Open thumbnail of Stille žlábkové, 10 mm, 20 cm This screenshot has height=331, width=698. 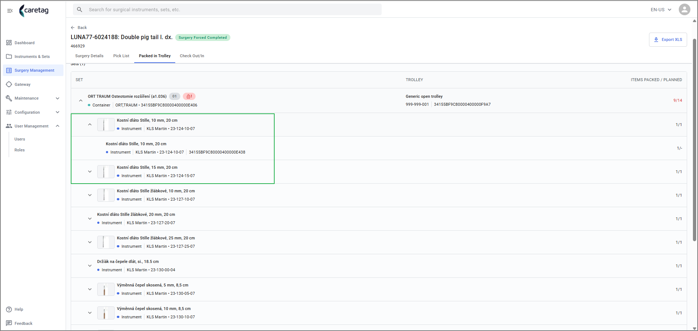(106, 195)
